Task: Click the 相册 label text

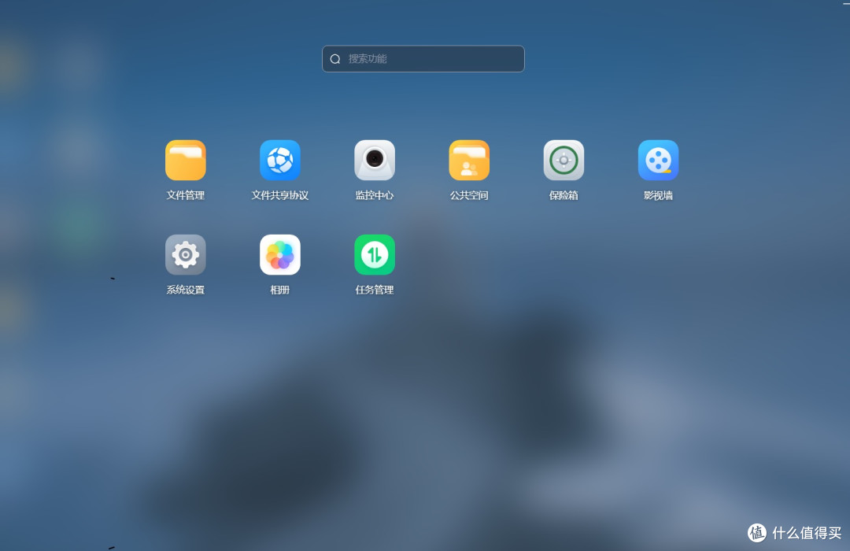Action: (x=279, y=290)
